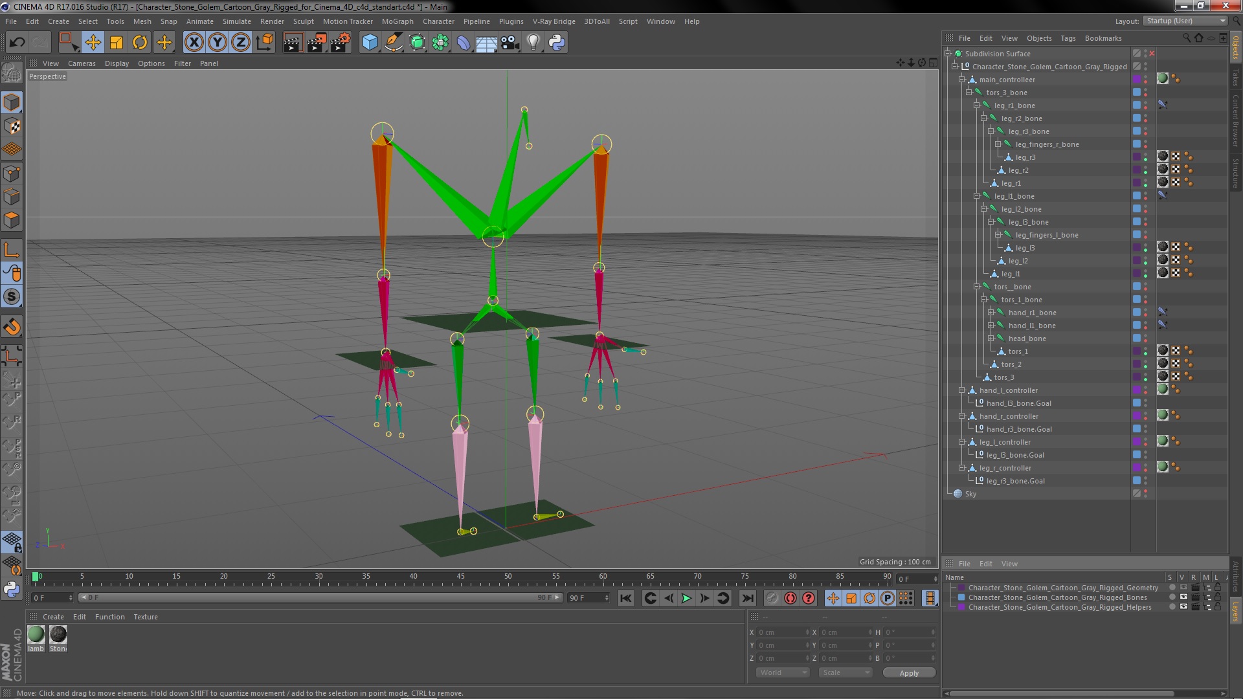The width and height of the screenshot is (1243, 699).
Task: Toggle Y axis lock
Action: coord(218,43)
